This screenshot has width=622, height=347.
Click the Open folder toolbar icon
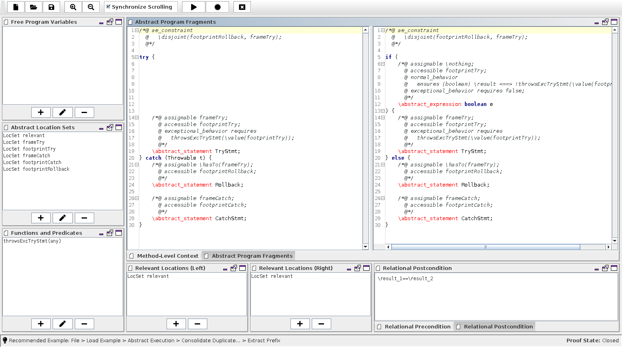click(34, 7)
